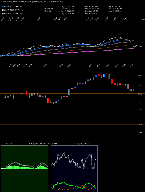145x192 pixels.
Task: Click the 5448 top label above EMA chart
Action: pyautogui.click(x=39, y=19)
